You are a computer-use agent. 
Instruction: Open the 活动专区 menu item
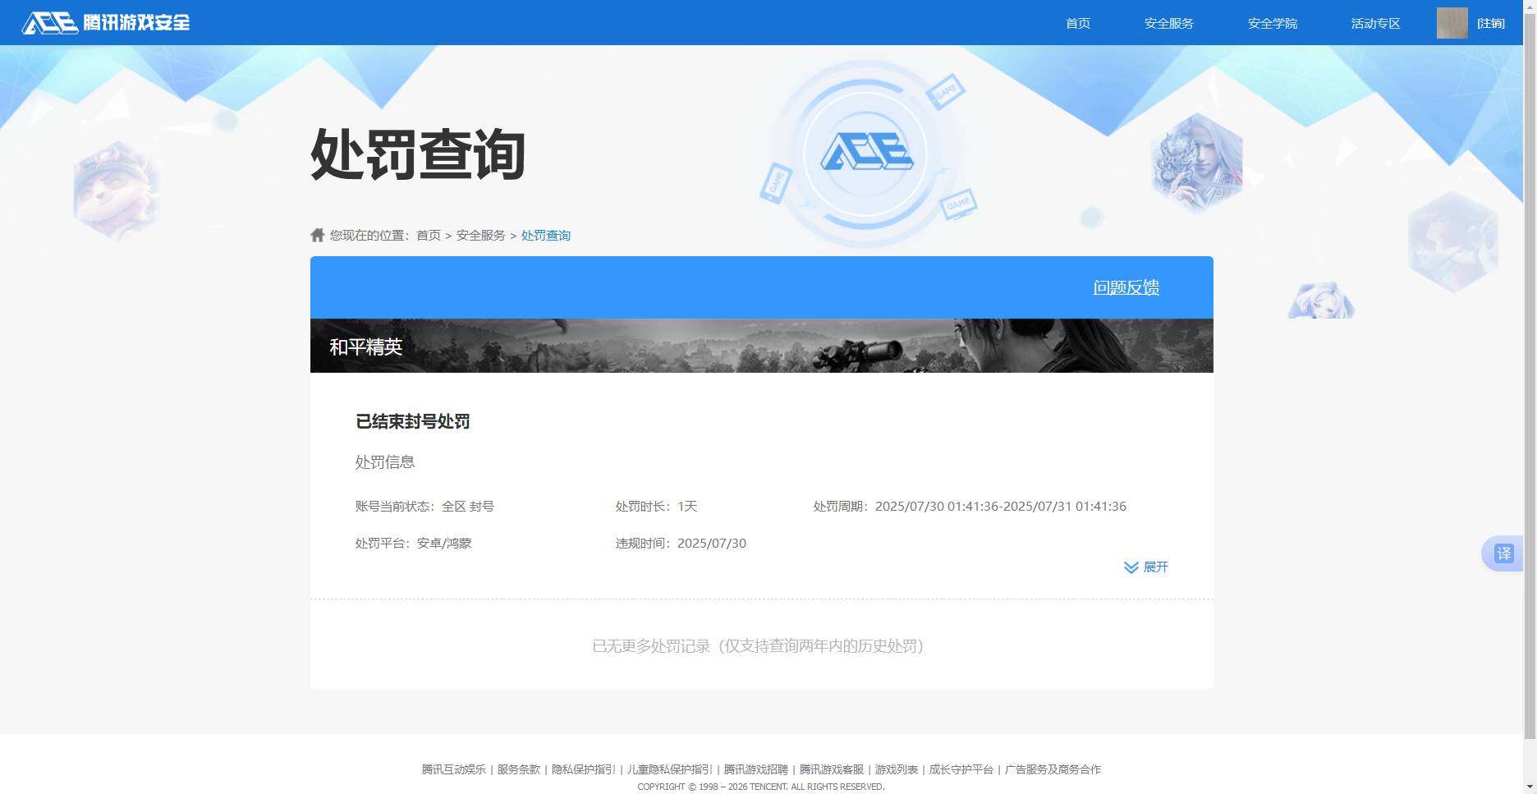(1374, 23)
